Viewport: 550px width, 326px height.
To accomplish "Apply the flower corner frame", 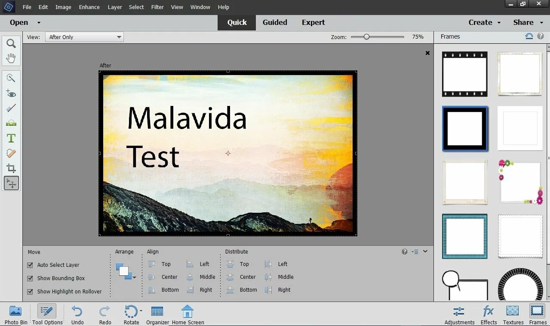I will (x=520, y=182).
